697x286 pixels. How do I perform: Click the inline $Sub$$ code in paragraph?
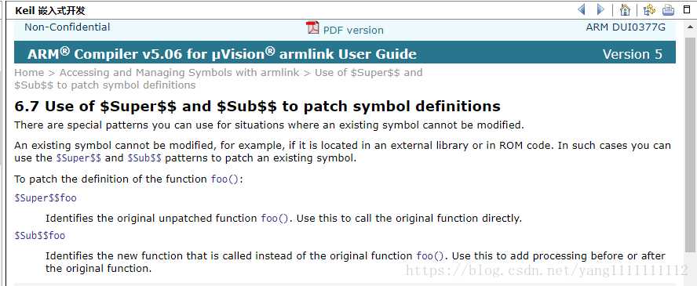point(144,157)
